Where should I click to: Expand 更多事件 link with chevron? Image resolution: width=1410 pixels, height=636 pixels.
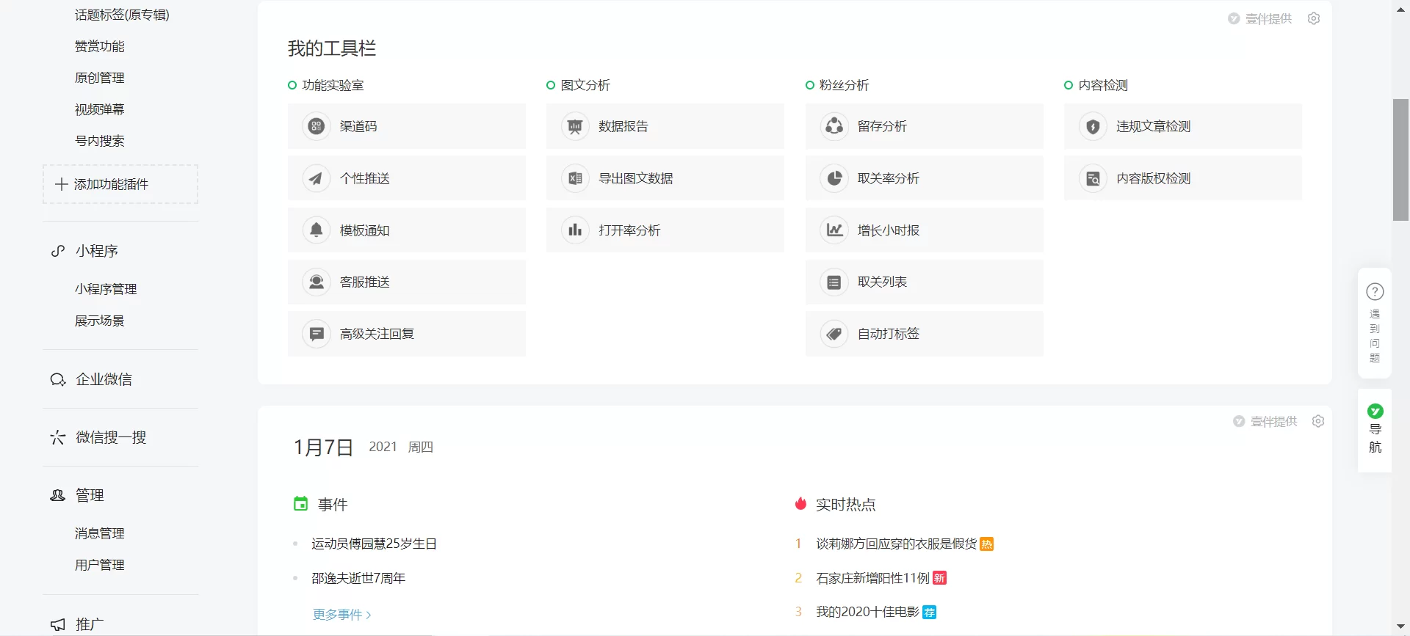click(341, 614)
